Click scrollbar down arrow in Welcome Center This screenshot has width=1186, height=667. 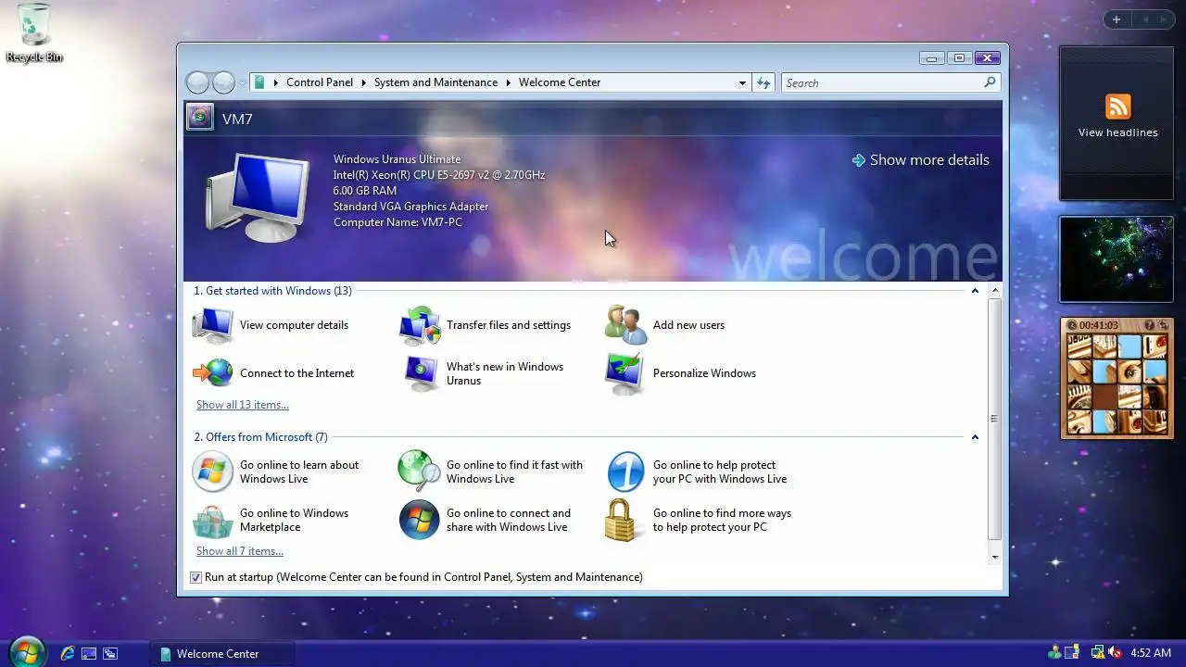point(994,557)
